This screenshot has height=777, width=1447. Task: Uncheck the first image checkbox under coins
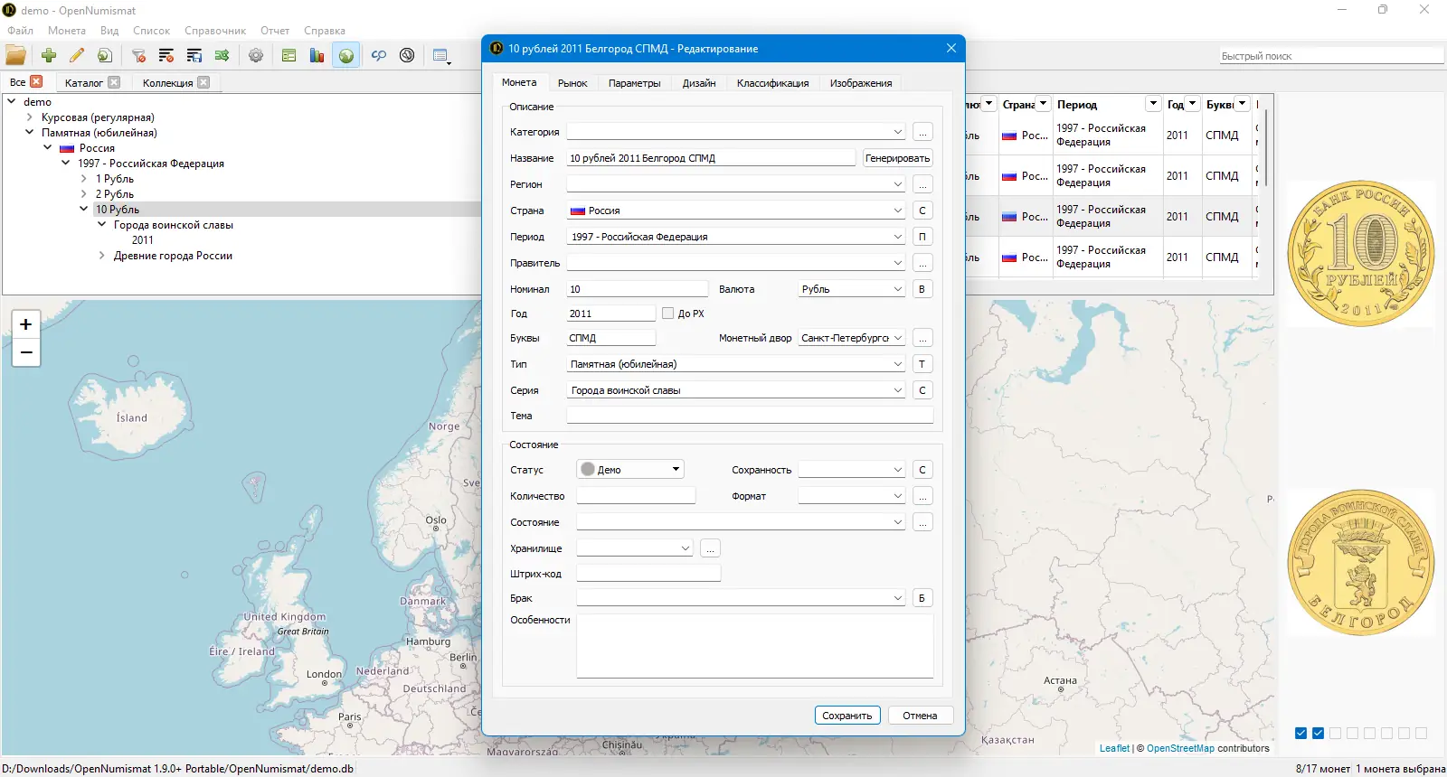pyautogui.click(x=1300, y=733)
